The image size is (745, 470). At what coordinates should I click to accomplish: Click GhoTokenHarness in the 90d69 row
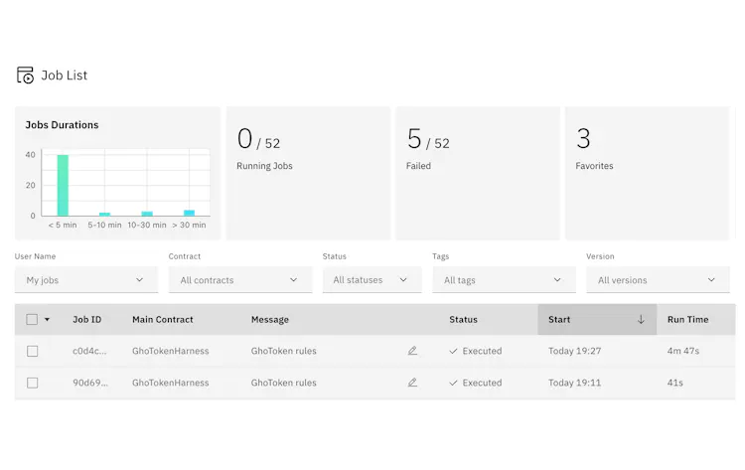click(171, 383)
